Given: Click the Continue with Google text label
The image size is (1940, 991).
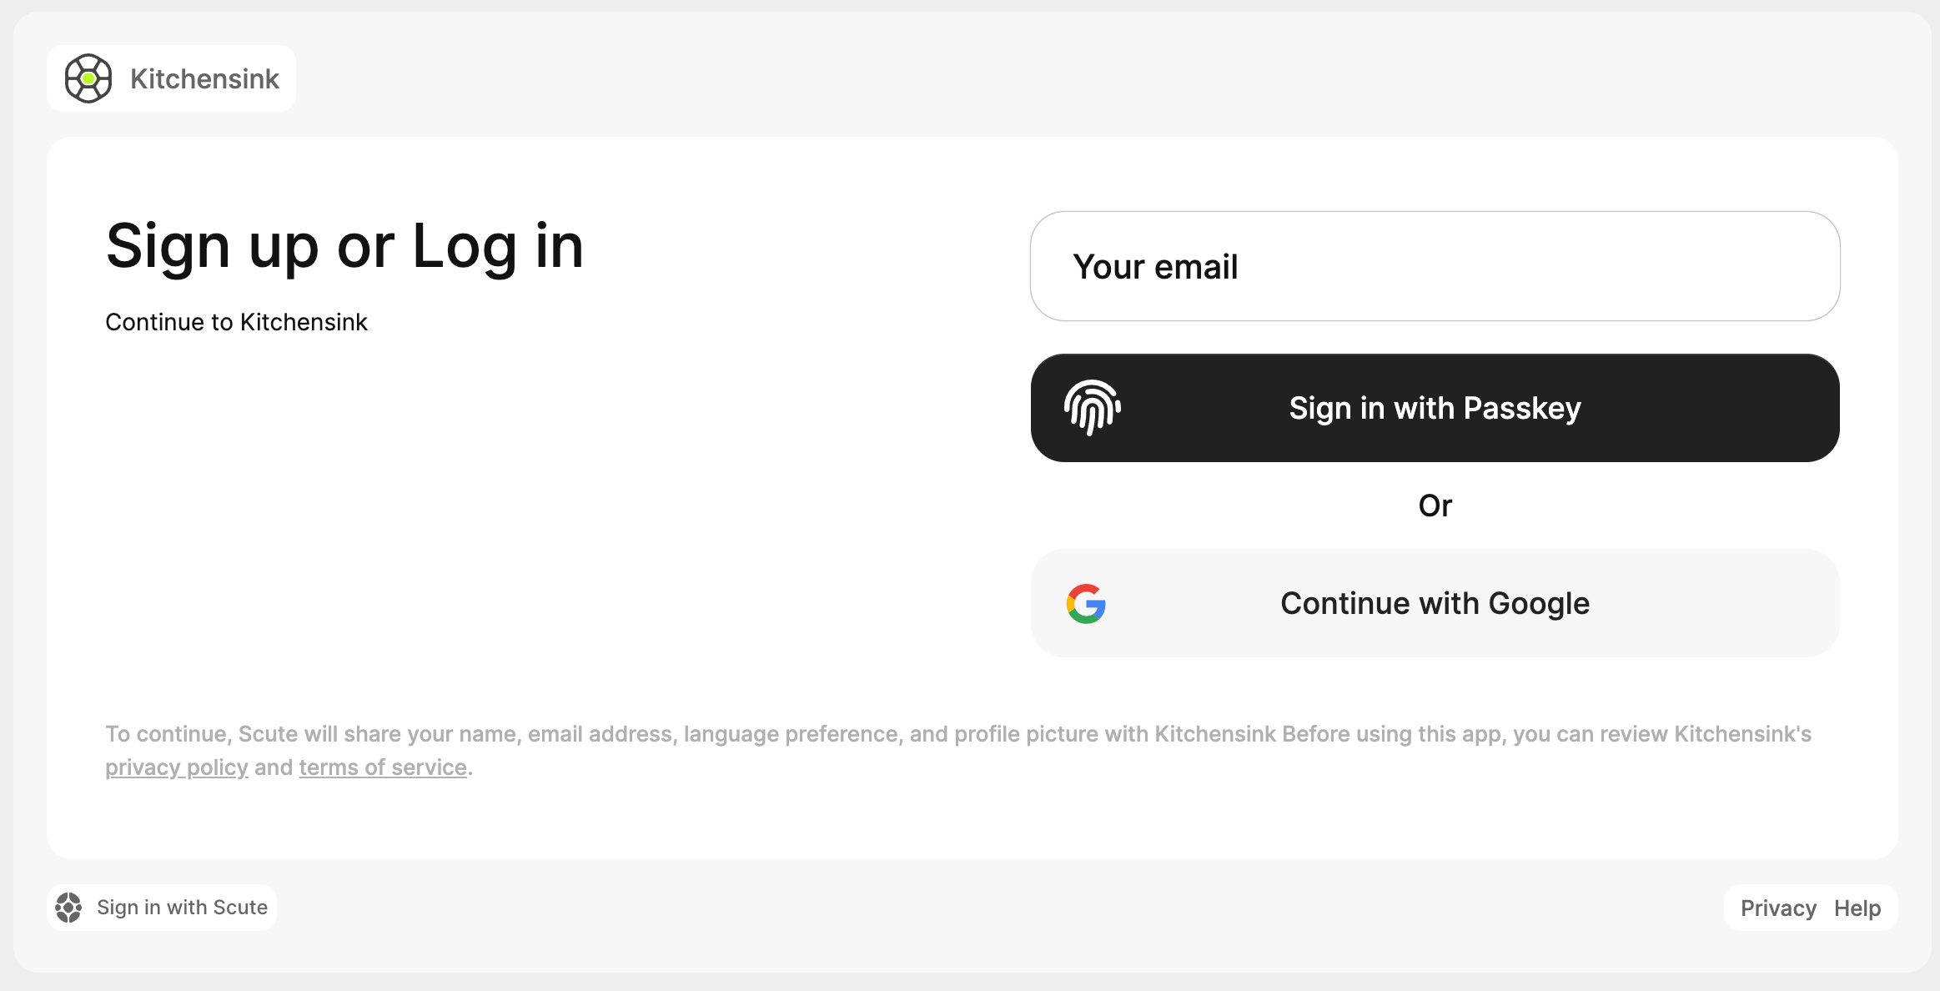Looking at the screenshot, I should 1435,603.
